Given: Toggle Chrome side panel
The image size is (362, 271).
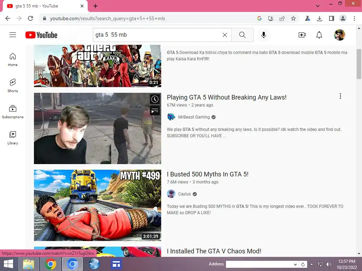Looking at the screenshot, I should [x=332, y=18].
